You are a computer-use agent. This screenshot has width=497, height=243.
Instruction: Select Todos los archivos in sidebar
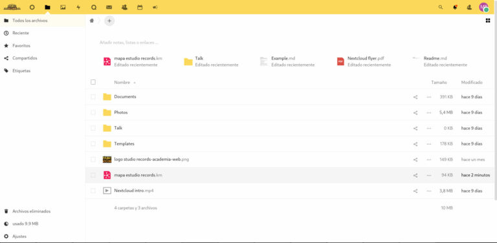pyautogui.click(x=43, y=21)
